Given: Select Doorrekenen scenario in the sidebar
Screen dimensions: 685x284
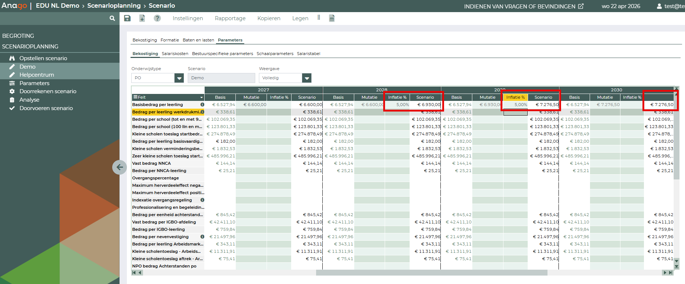Looking at the screenshot, I should 48,91.
